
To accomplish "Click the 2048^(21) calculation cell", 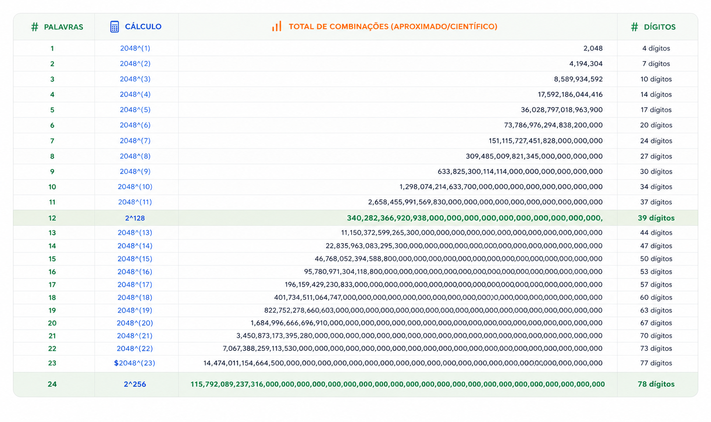I will tap(135, 336).
